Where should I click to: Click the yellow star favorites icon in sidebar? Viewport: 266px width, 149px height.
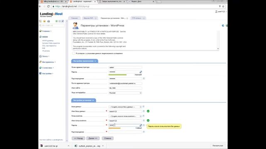[x=44, y=21]
